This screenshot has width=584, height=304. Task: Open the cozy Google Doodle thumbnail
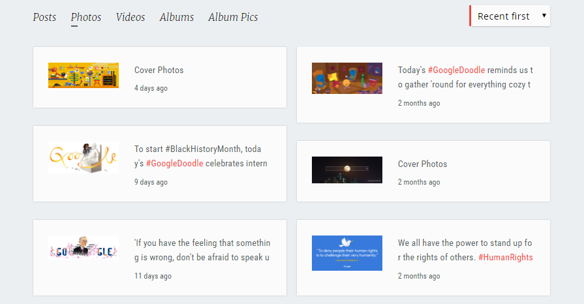pyautogui.click(x=346, y=78)
